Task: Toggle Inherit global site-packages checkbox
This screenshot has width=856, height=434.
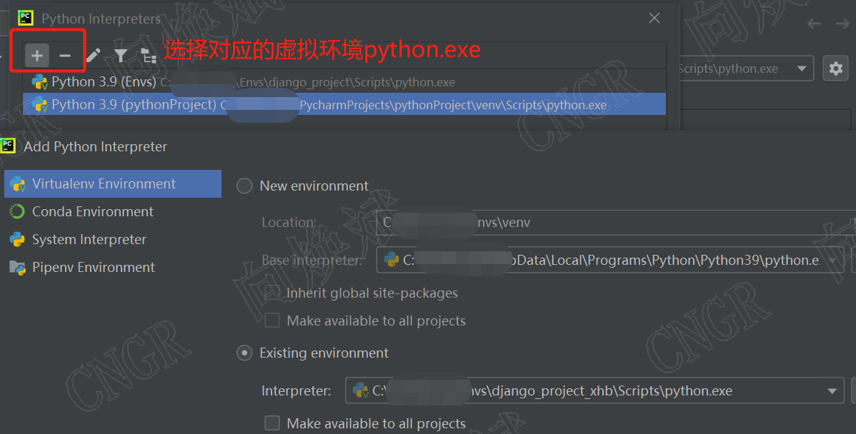Action: click(x=272, y=293)
